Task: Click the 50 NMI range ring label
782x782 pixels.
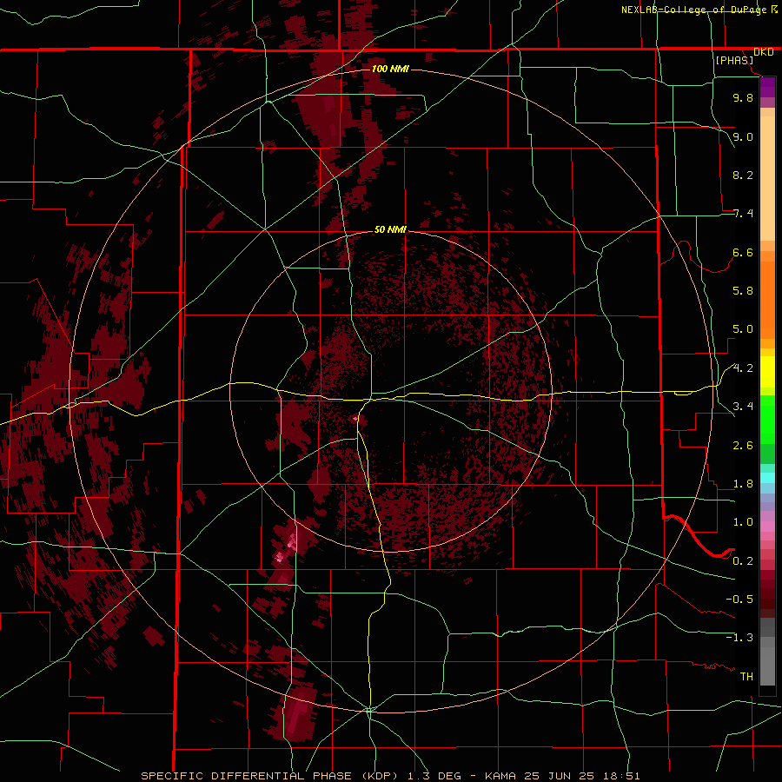Action: point(390,229)
